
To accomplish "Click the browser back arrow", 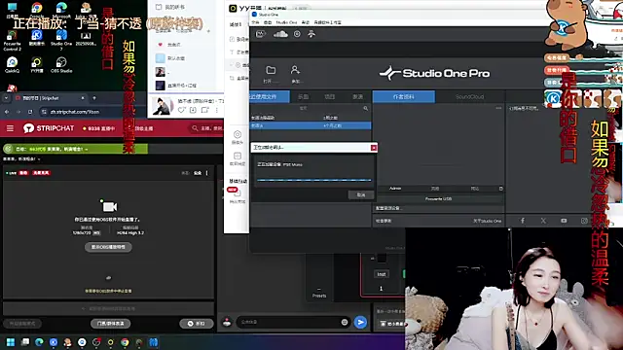I will (x=7, y=112).
